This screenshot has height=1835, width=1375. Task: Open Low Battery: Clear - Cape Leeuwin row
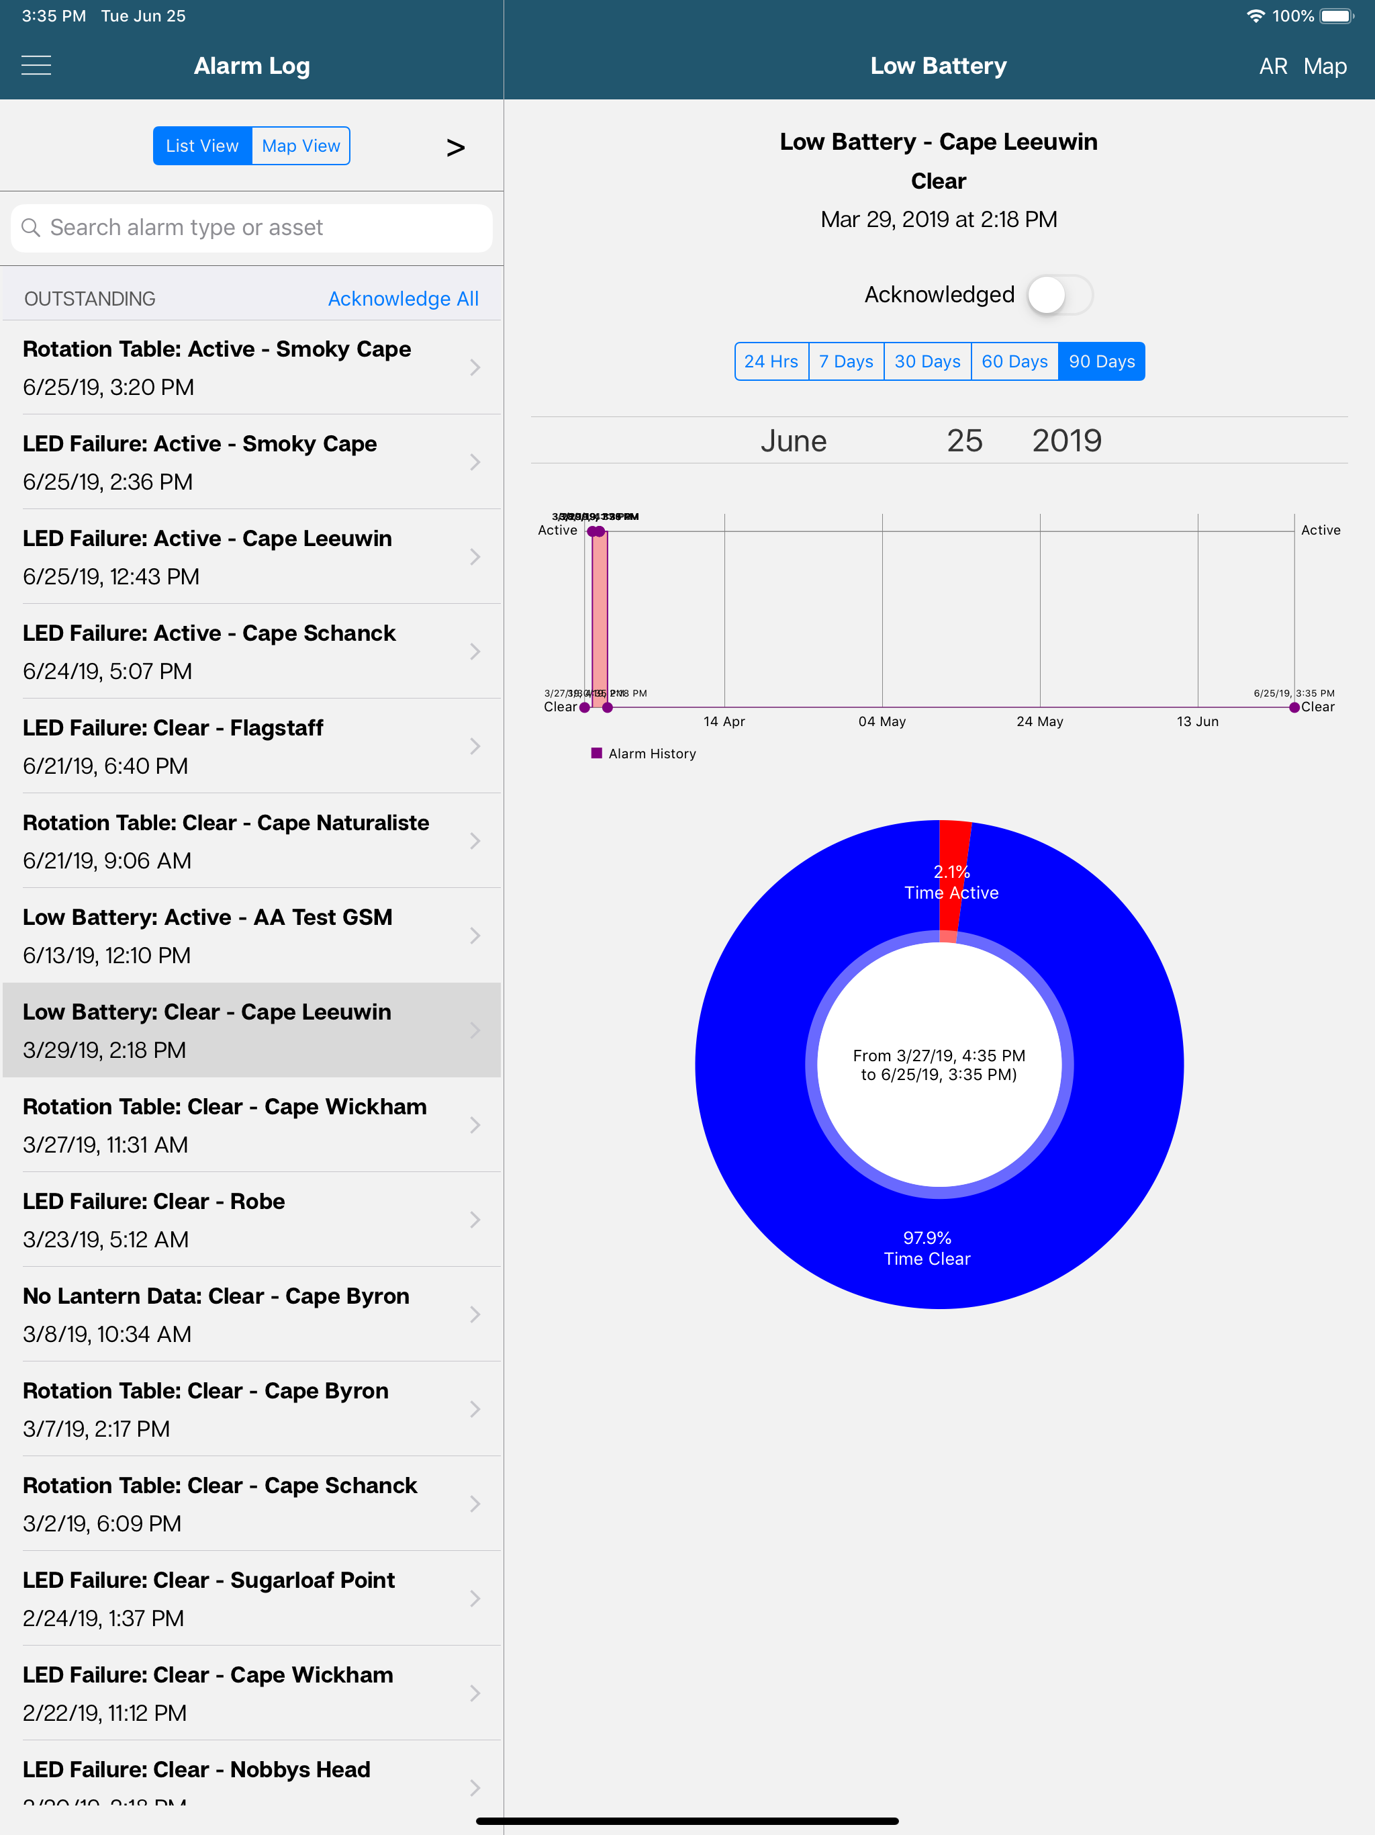pyautogui.click(x=252, y=1030)
